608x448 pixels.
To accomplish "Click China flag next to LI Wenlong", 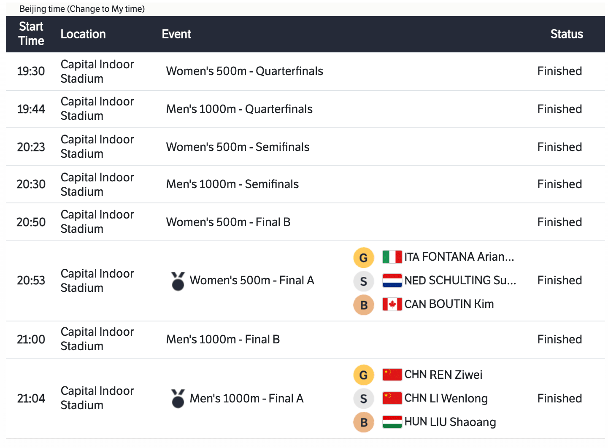I will coord(392,398).
